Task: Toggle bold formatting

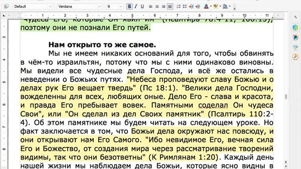Action: (129, 6)
